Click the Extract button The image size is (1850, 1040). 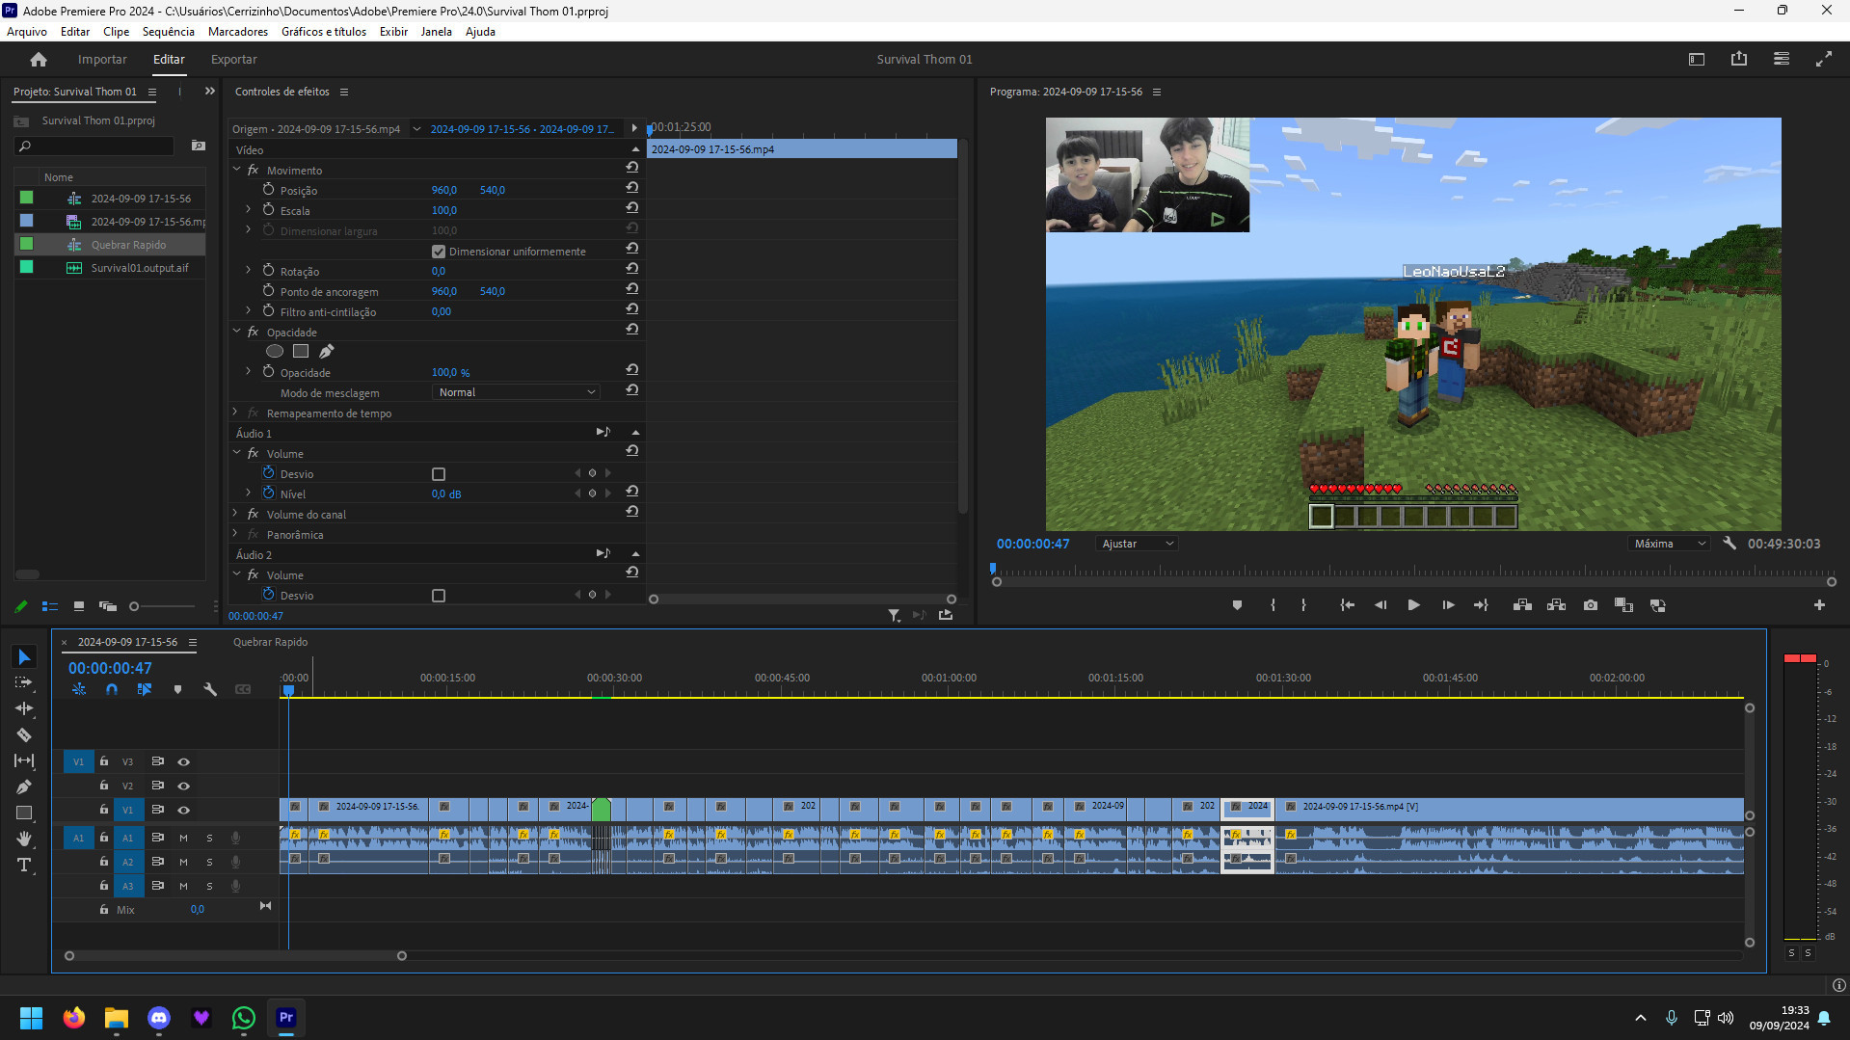[1556, 605]
